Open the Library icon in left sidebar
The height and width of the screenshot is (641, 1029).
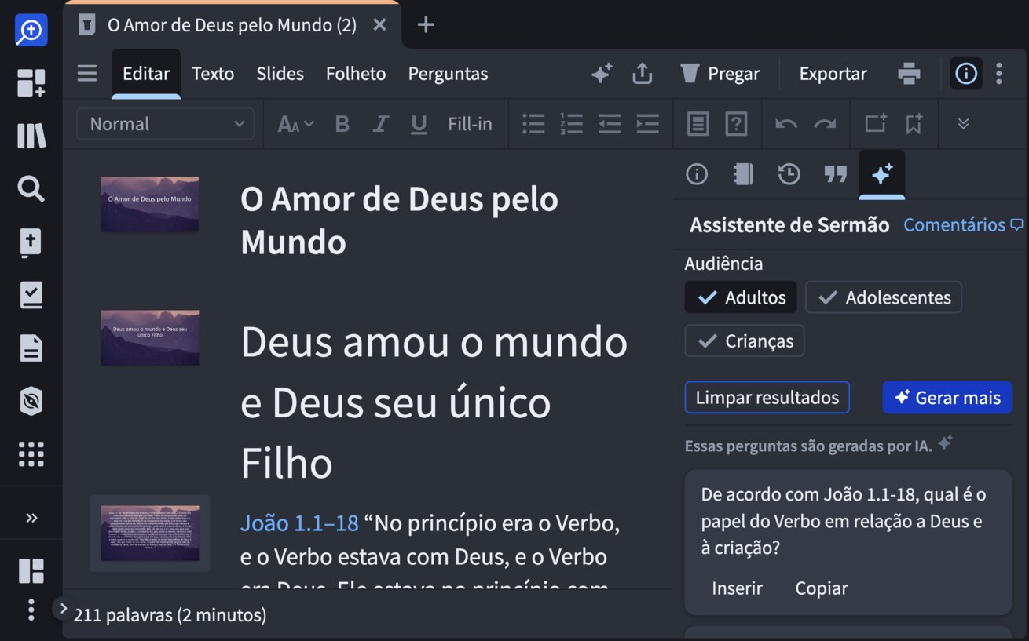pyautogui.click(x=31, y=136)
